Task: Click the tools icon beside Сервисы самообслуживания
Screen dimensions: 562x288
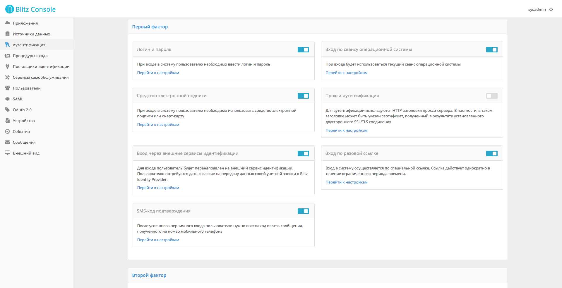Action: [8, 77]
